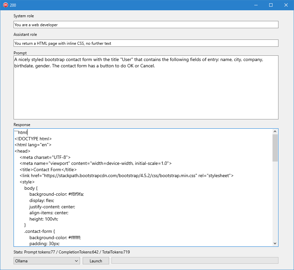Close the 200 window
The height and width of the screenshot is (270, 294).
(286, 5)
